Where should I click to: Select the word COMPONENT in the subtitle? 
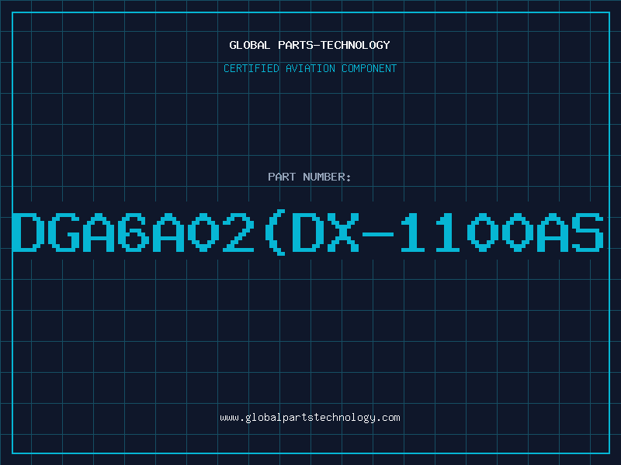click(369, 68)
